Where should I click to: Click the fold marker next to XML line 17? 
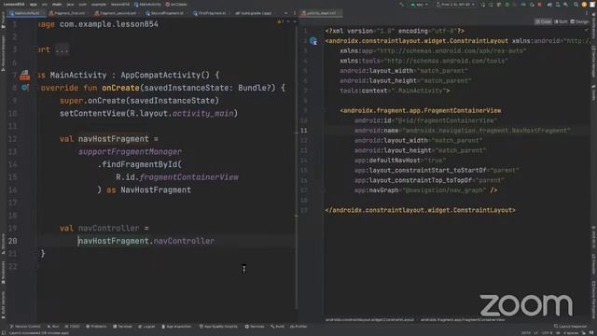(x=323, y=190)
